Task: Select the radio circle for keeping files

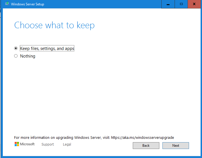Action: tap(16, 49)
